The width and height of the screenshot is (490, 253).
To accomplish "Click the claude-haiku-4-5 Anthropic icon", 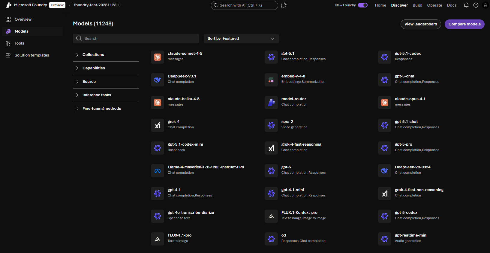I will (158, 103).
